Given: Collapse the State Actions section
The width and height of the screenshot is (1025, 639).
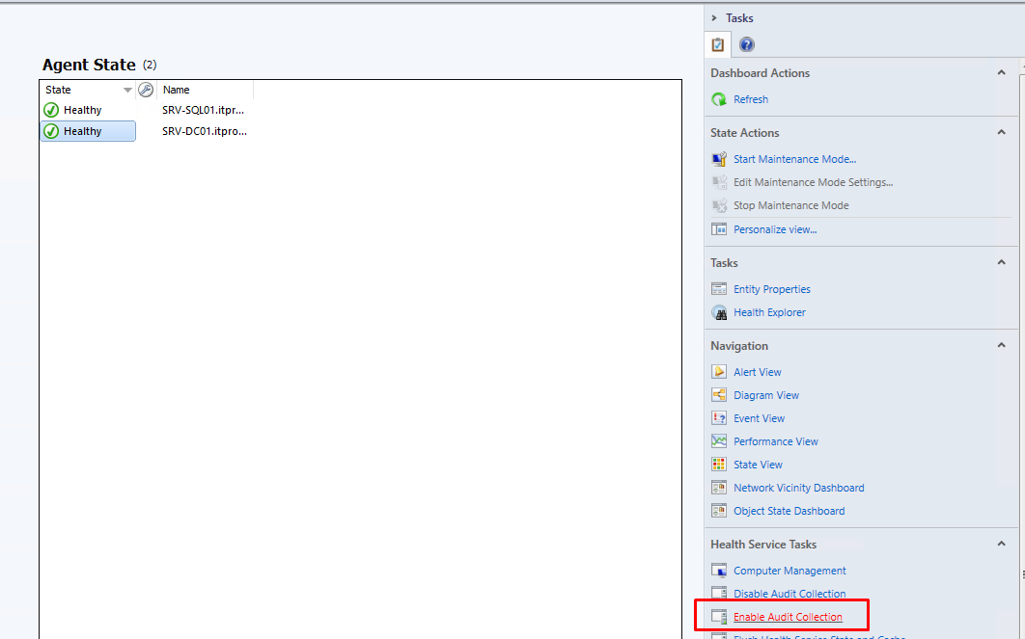Looking at the screenshot, I should click(x=1001, y=132).
